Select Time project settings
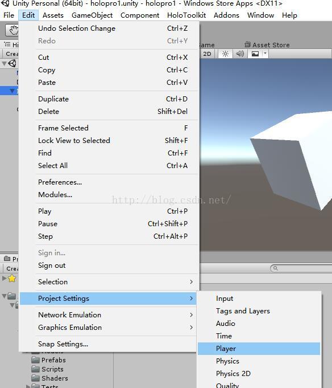 (259, 336)
